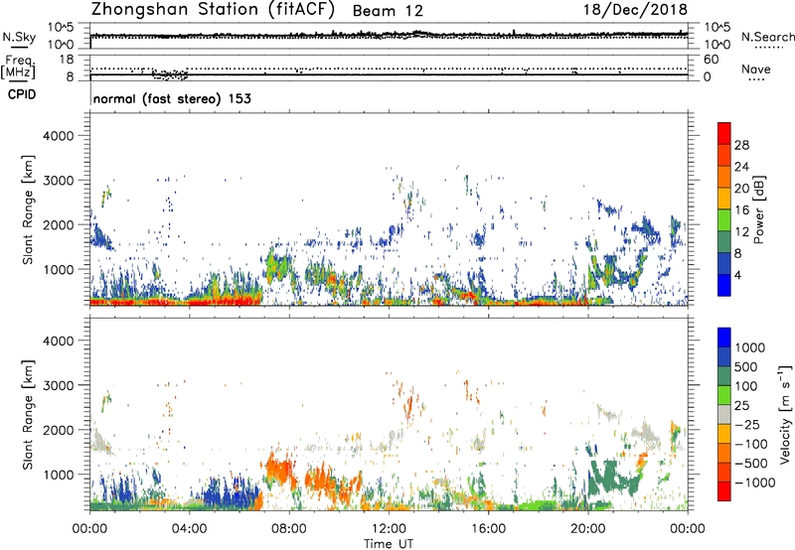
Task: Click 'Slant Range [km]' on the power panel
Action: click(x=28, y=209)
